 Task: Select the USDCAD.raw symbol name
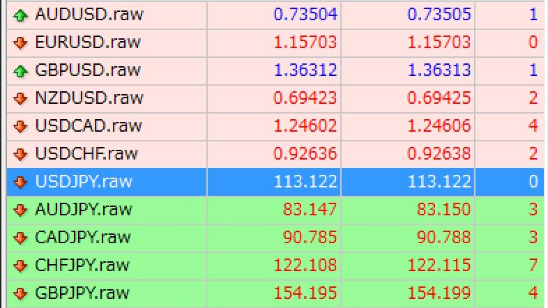(x=89, y=125)
